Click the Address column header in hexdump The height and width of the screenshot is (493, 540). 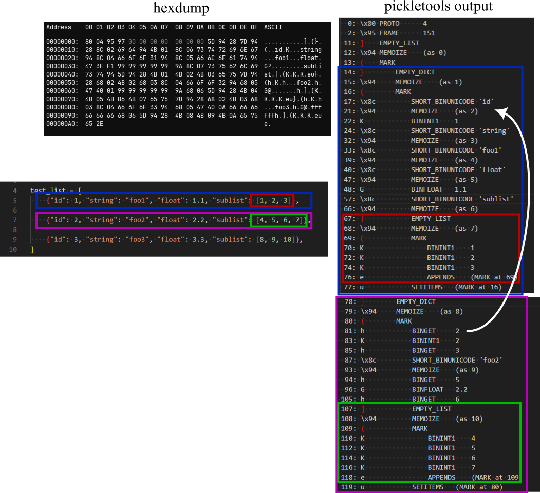[59, 27]
